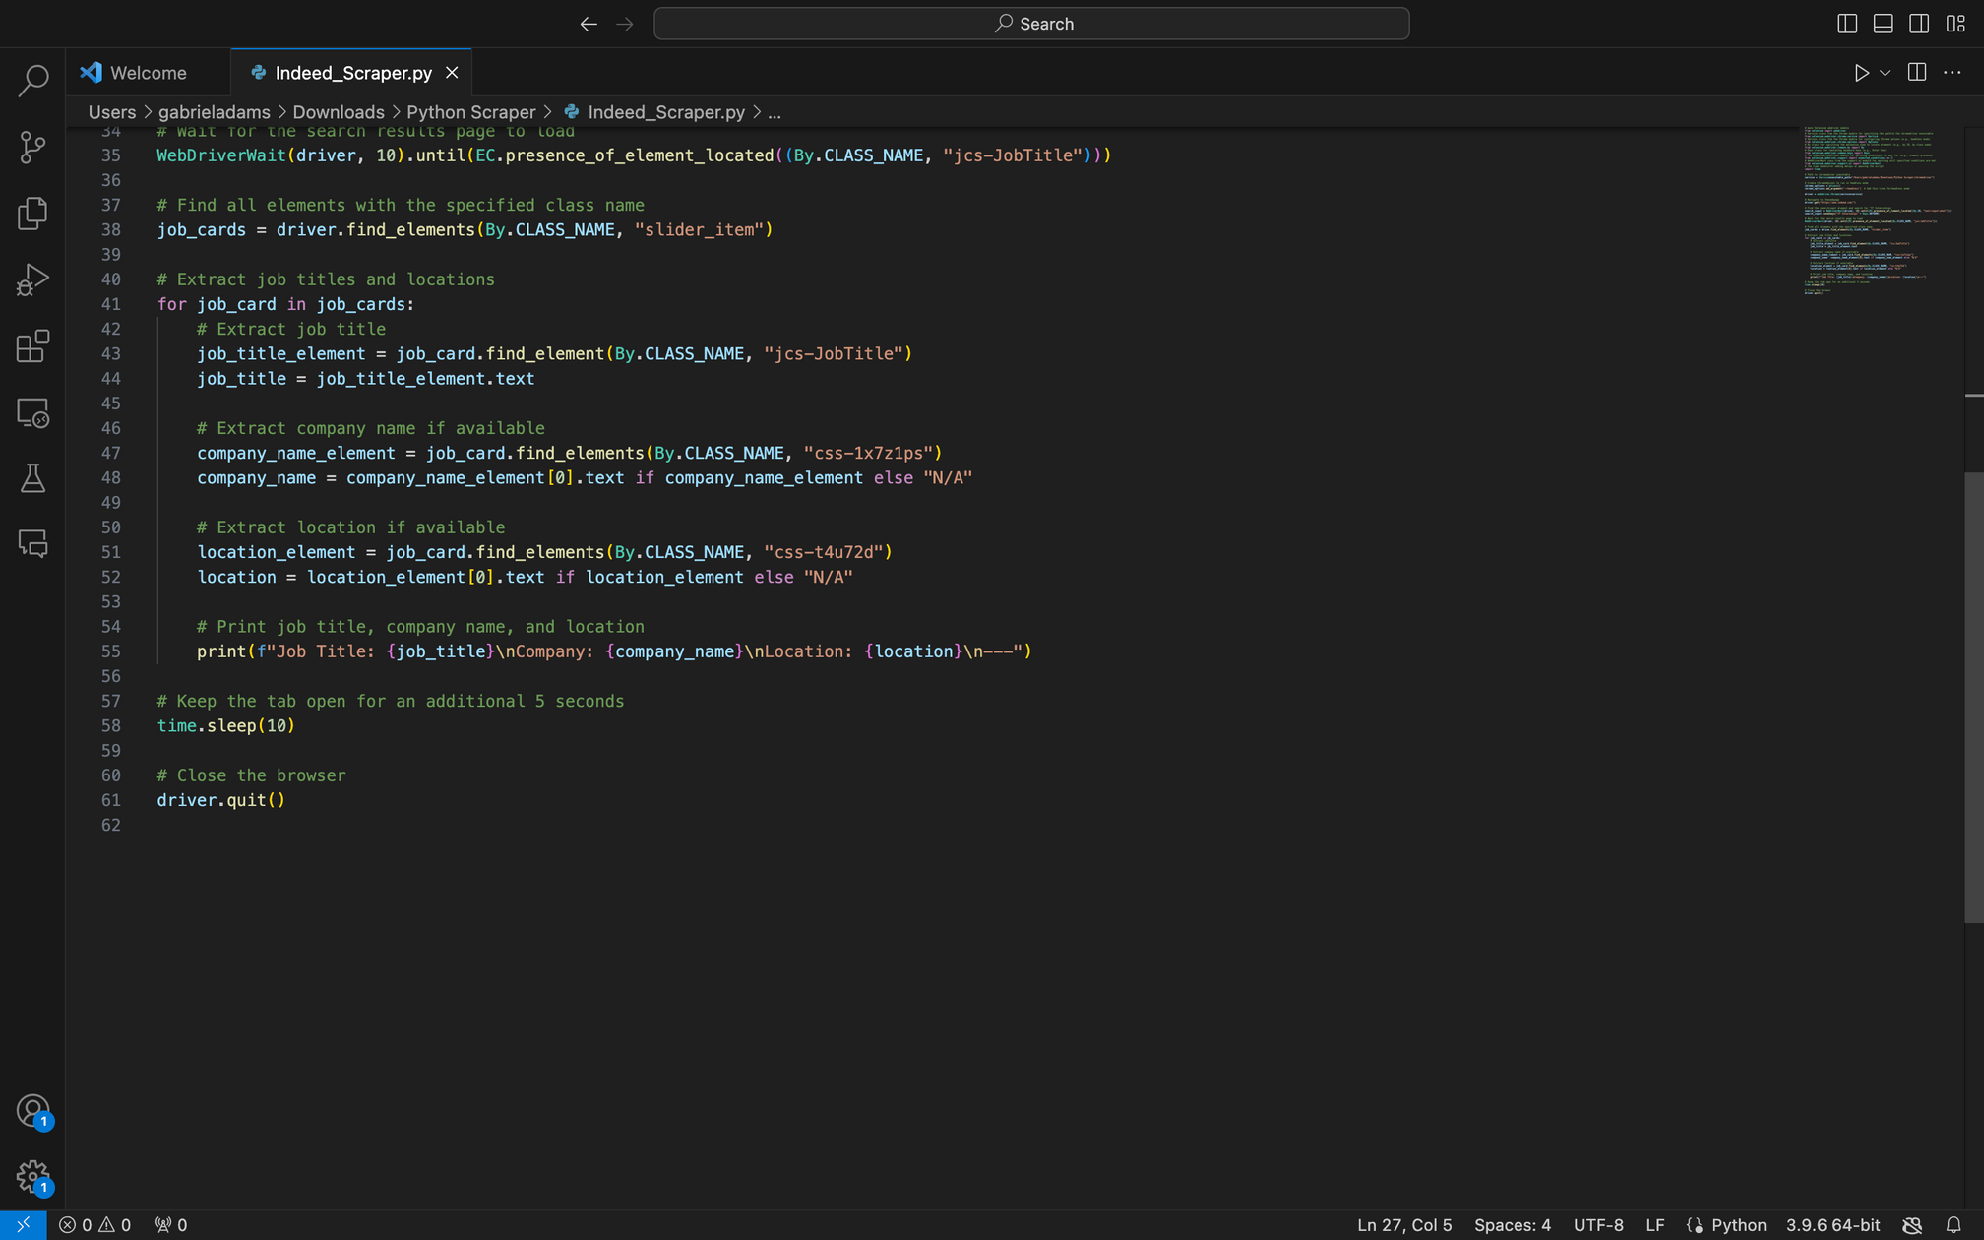Screen dimensions: 1984x1240
Task: Open the Source Control view
Action: pyautogui.click(x=32, y=148)
